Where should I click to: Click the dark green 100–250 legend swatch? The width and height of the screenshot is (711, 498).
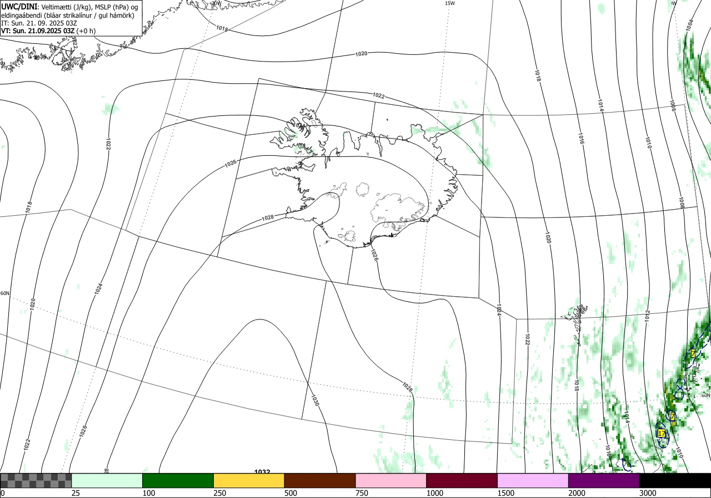pos(178,480)
